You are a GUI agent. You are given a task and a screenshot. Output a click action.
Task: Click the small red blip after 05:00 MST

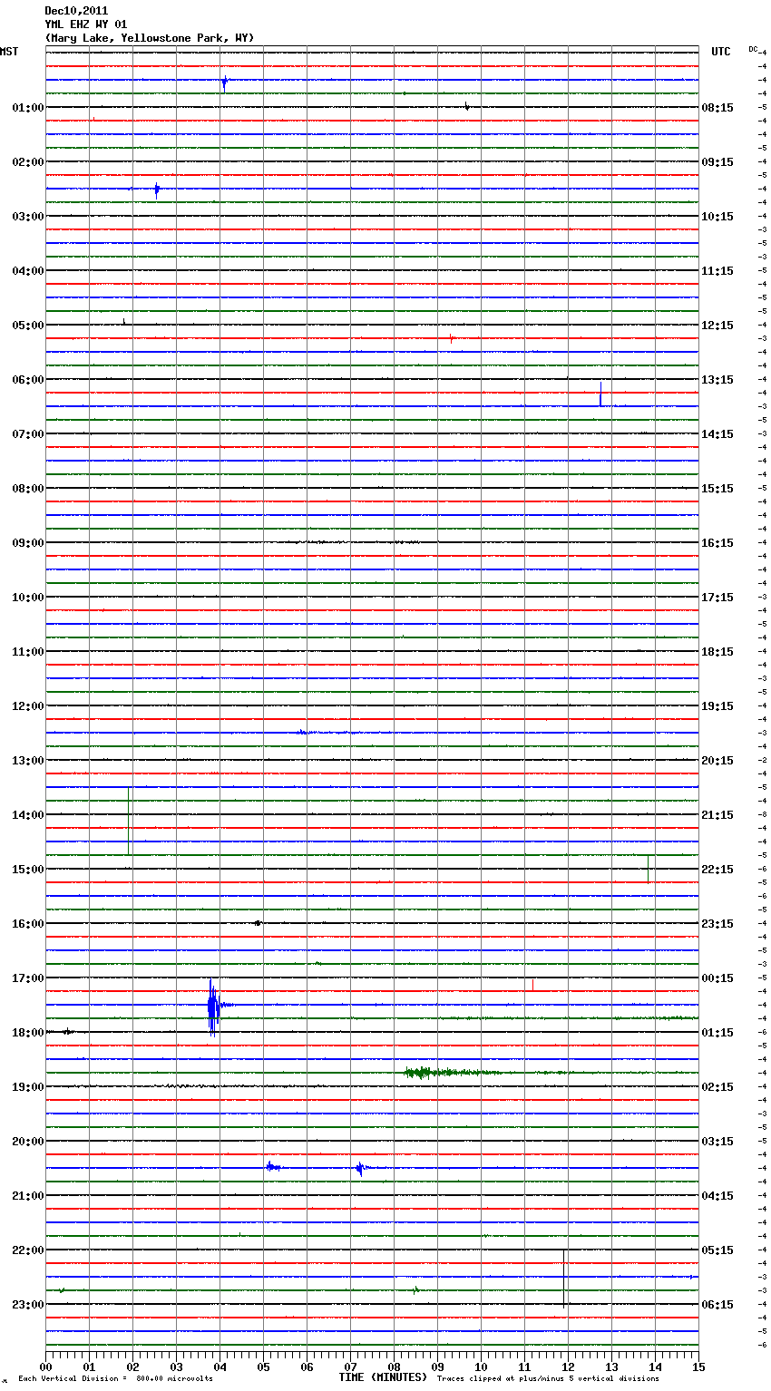pyautogui.click(x=451, y=338)
